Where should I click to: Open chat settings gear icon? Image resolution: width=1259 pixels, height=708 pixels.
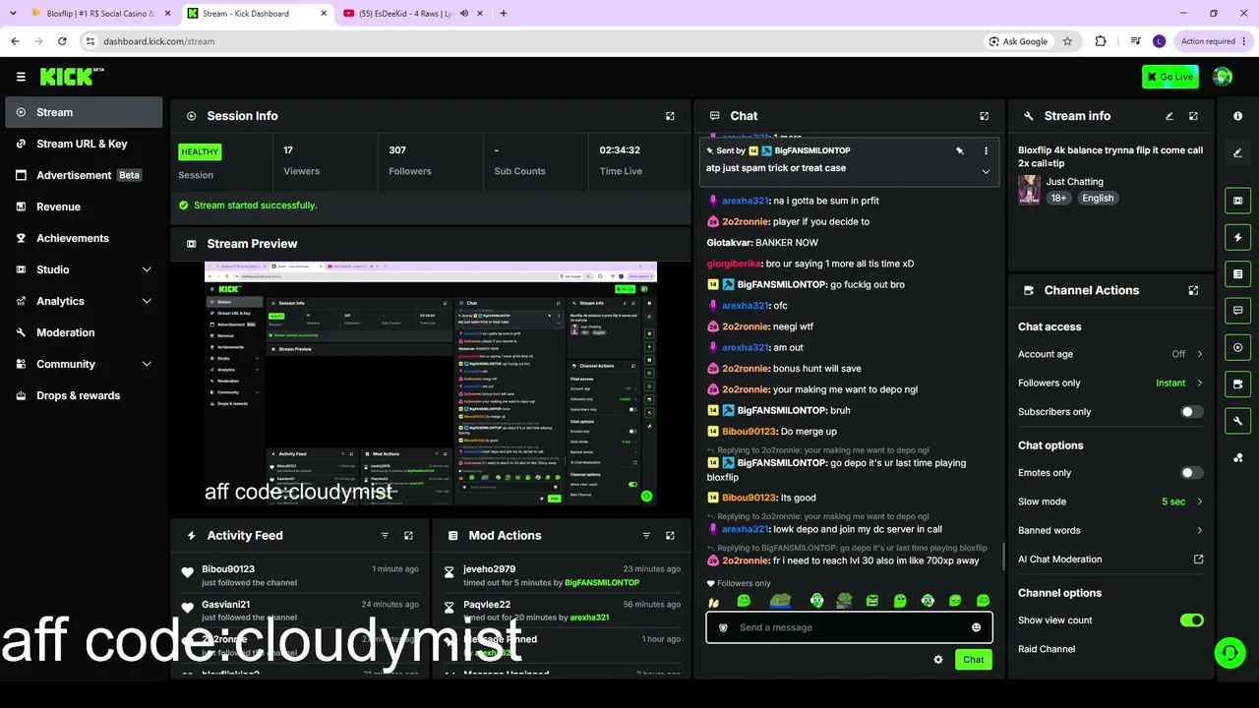[938, 660]
